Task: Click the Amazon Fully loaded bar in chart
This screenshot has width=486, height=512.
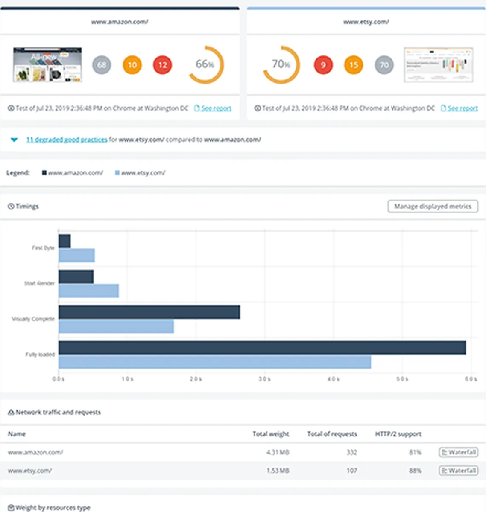Action: point(262,348)
